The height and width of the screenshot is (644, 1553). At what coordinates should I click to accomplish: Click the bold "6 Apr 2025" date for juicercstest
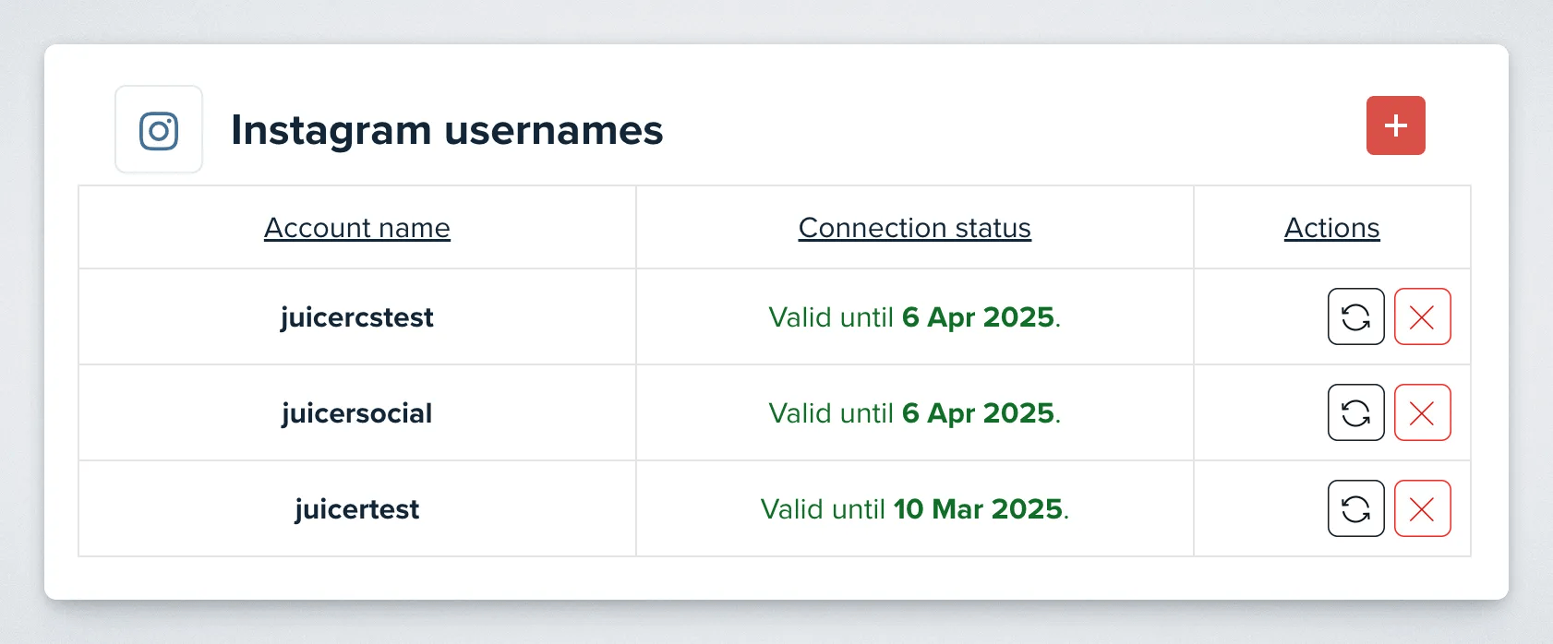tap(978, 317)
